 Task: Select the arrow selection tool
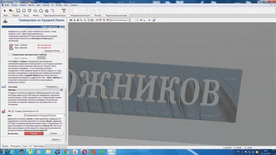click(x=5, y=10)
